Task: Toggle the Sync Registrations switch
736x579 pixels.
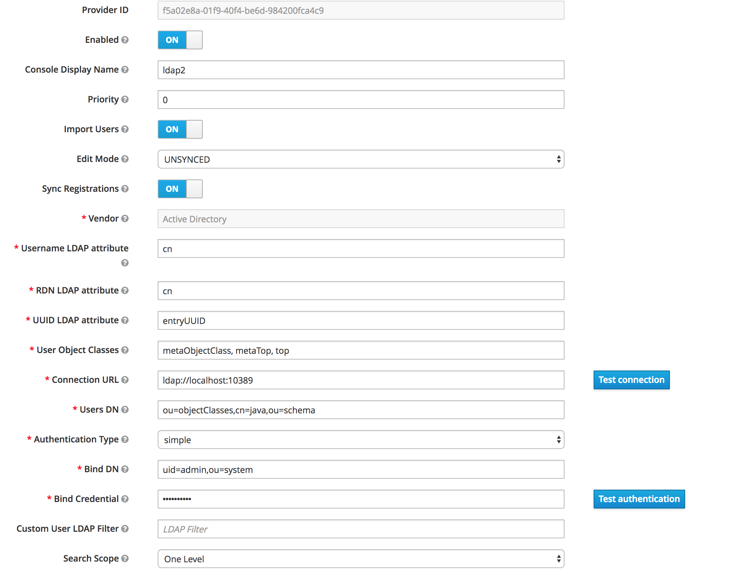Action: pyautogui.click(x=180, y=189)
